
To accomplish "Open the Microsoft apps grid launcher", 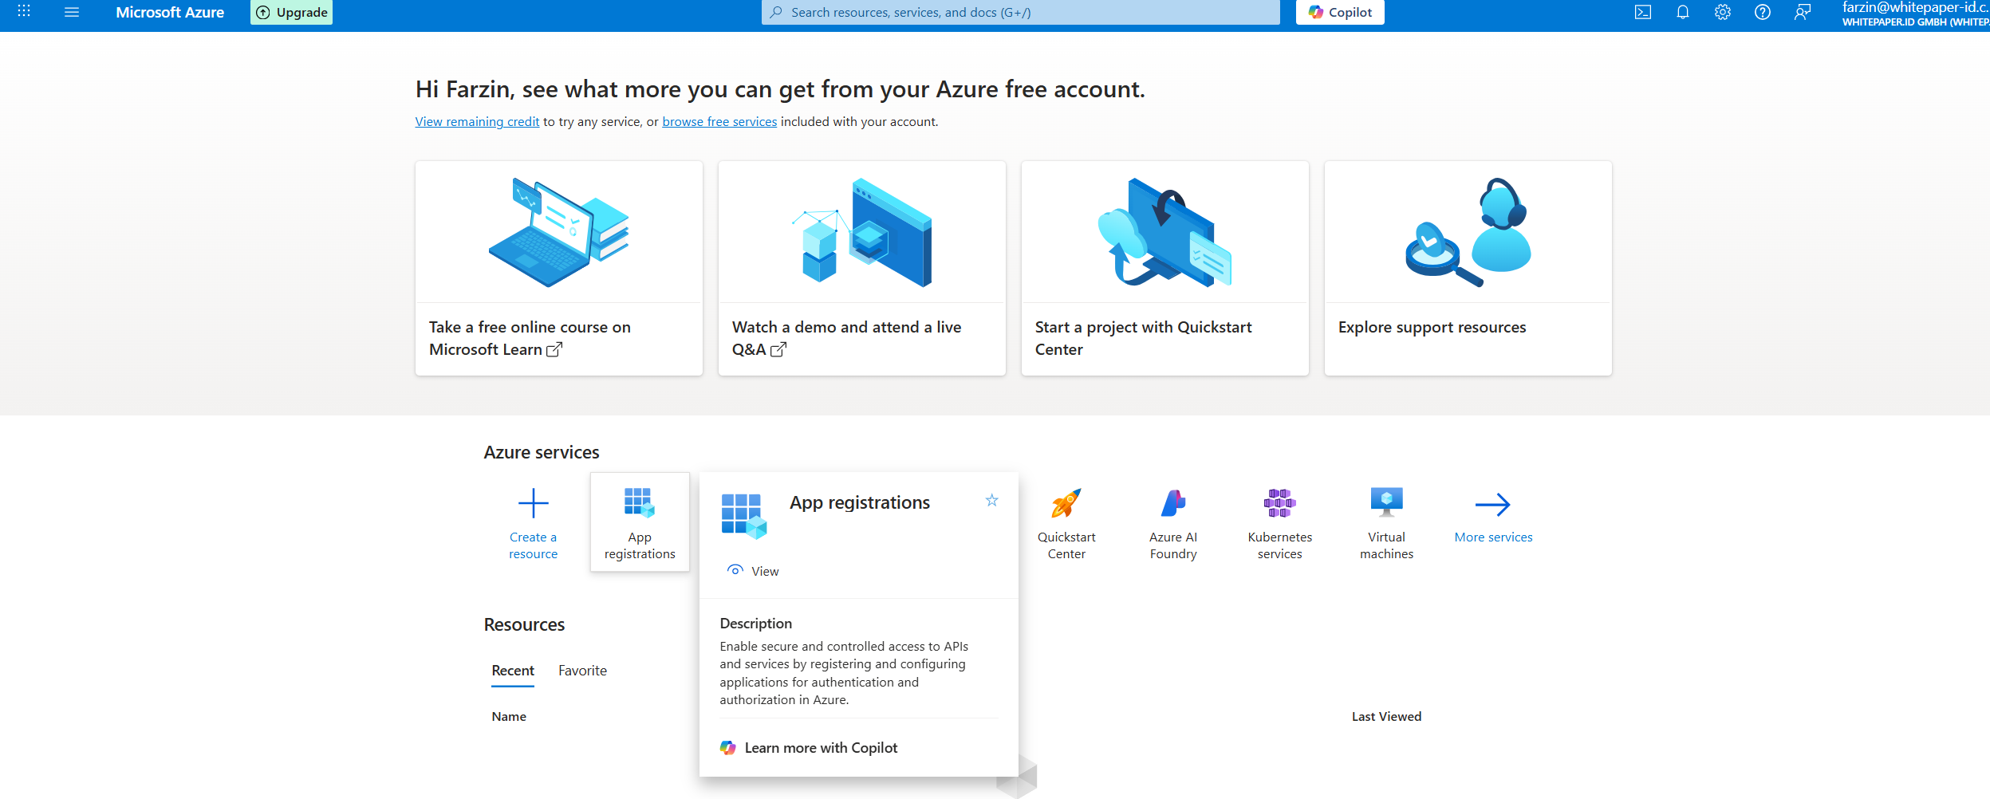I will (24, 12).
